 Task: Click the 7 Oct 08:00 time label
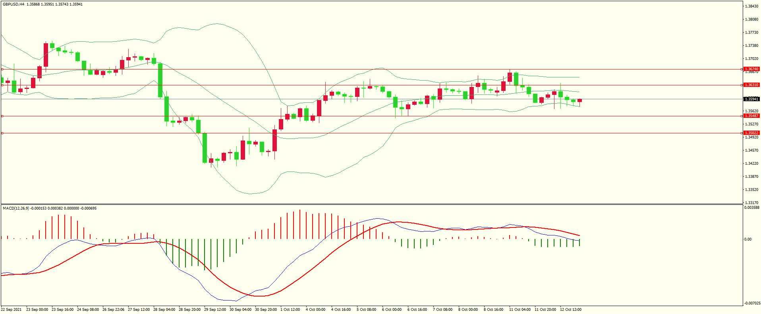(x=443, y=309)
